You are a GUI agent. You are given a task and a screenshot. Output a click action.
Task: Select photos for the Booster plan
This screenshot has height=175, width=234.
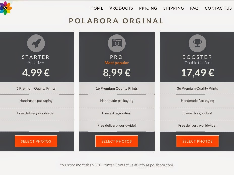[x=197, y=141]
